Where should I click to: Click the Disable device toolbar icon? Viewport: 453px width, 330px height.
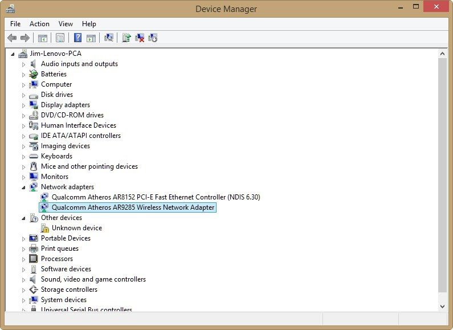coord(153,38)
